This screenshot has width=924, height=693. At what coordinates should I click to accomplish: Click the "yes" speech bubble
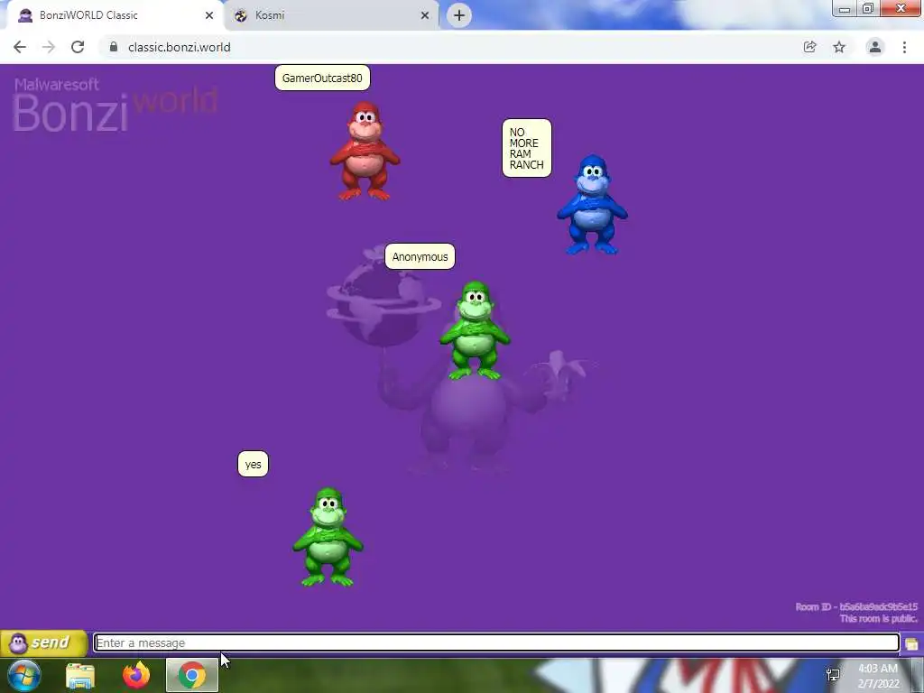tap(253, 464)
